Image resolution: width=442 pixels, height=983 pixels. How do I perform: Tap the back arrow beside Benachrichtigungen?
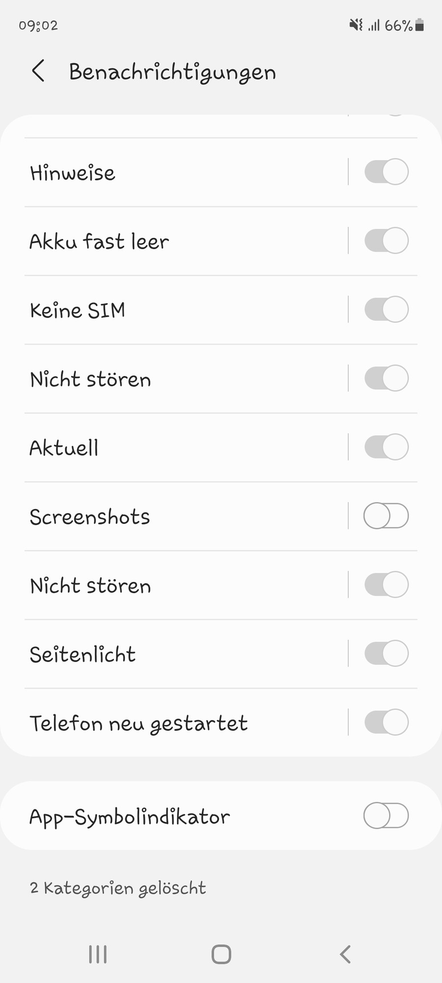point(38,71)
